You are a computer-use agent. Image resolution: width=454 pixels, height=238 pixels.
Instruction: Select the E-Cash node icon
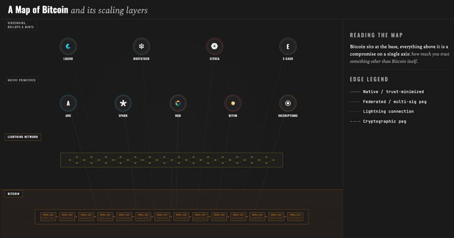pyautogui.click(x=288, y=46)
